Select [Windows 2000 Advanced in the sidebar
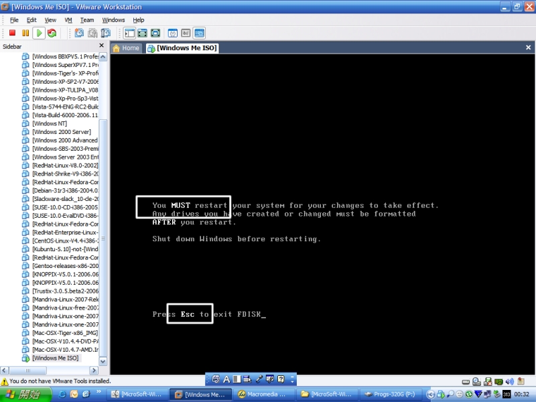This screenshot has width=536, height=402. [60, 140]
